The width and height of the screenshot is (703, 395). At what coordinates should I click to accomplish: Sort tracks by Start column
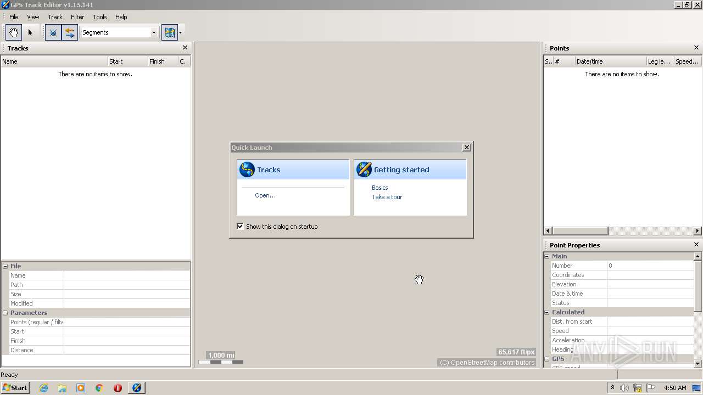point(127,61)
